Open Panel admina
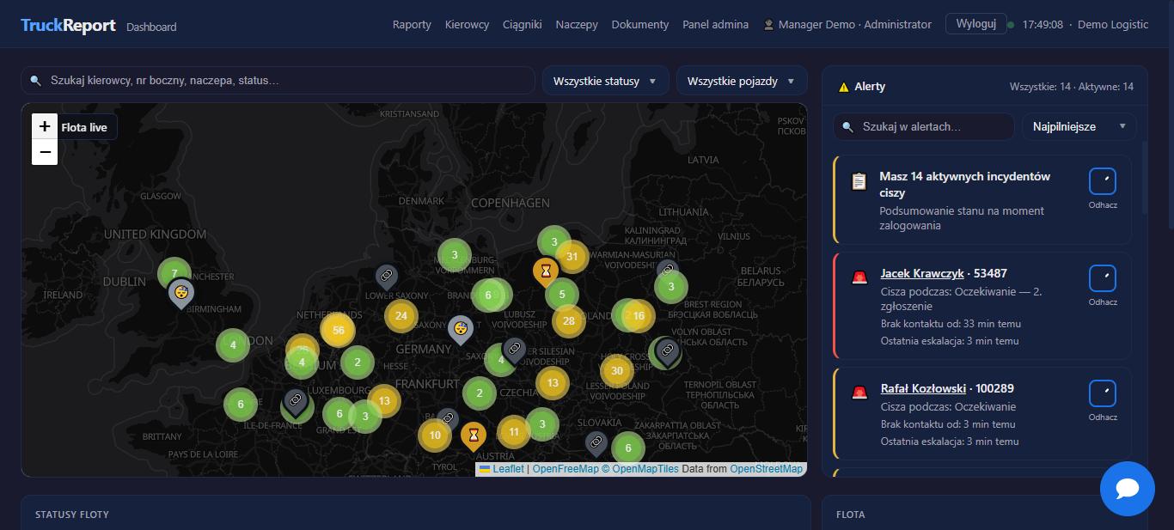Image resolution: width=1174 pixels, height=530 pixels. pos(715,25)
